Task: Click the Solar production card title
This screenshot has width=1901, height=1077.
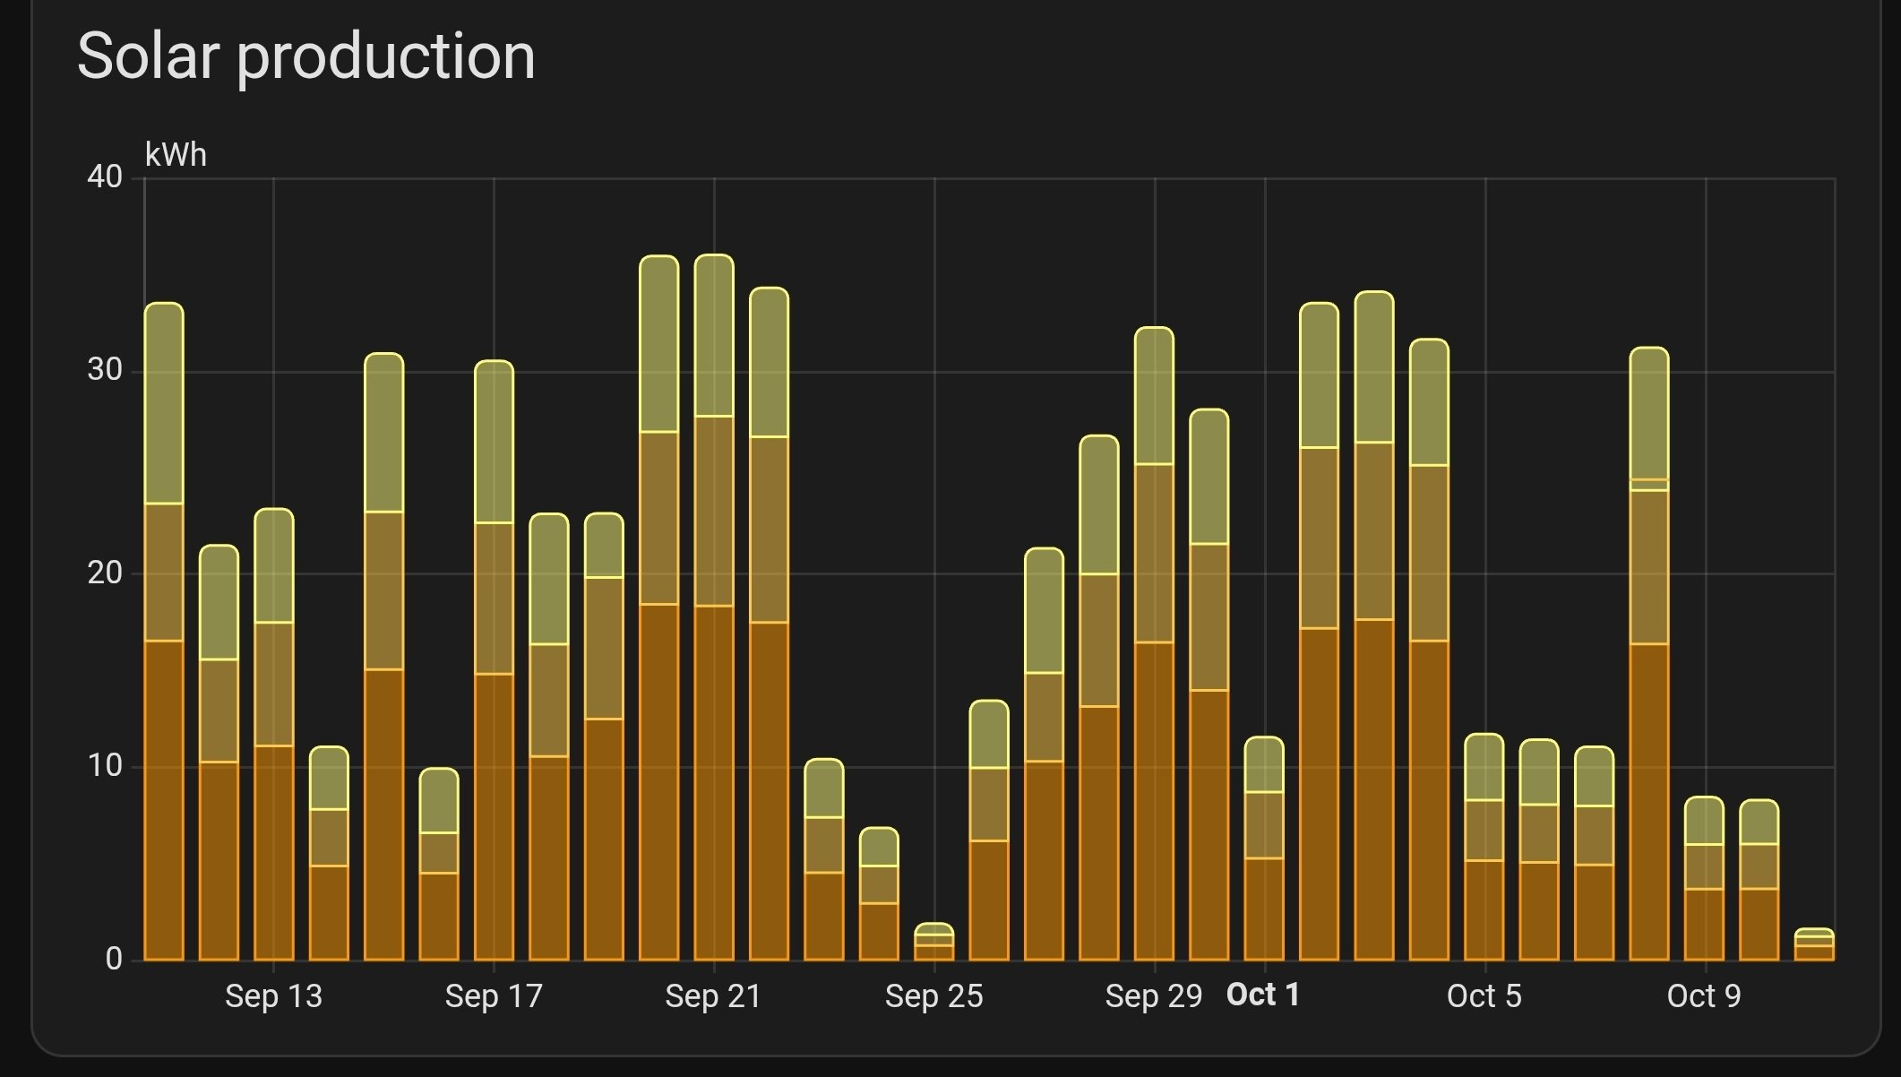Action: point(305,56)
